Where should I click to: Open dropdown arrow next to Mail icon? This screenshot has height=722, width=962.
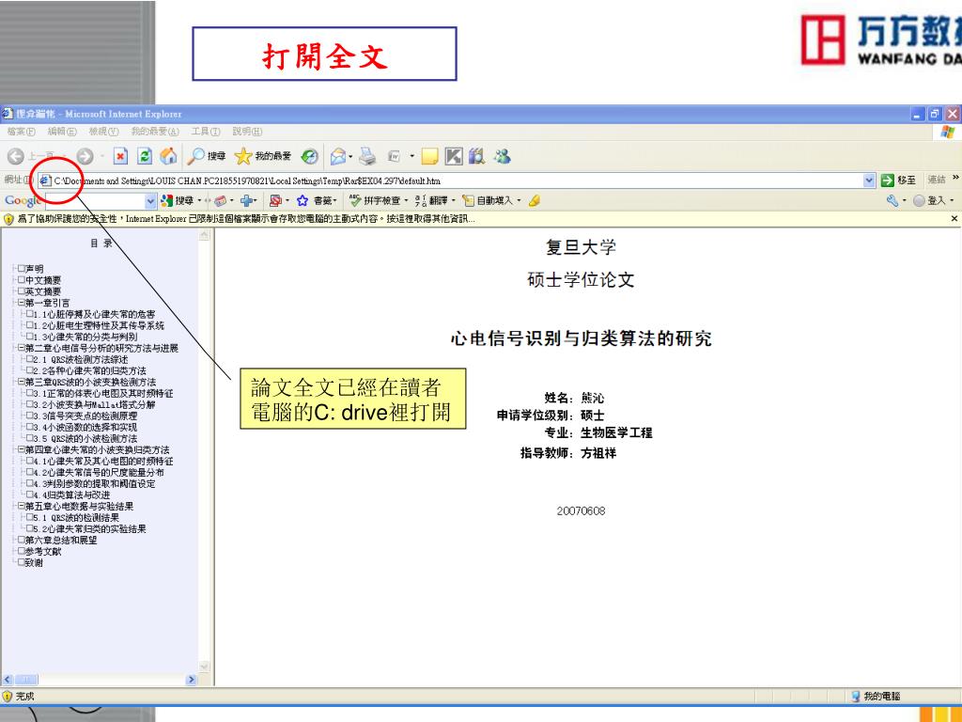tap(350, 157)
